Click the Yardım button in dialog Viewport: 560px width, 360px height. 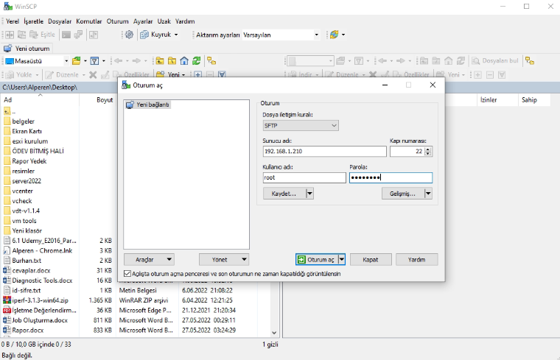coord(416,260)
